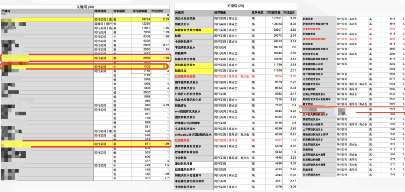Select the '仁和匠心防脱洗发水' cell
Viewport: 405px width, 192px height.
(x=194, y=94)
